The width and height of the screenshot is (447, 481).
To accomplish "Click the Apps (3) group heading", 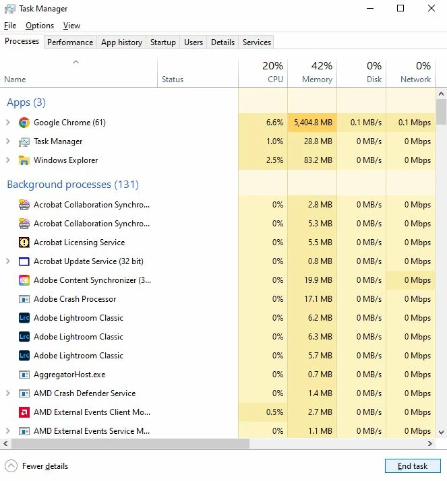I will tap(26, 102).
